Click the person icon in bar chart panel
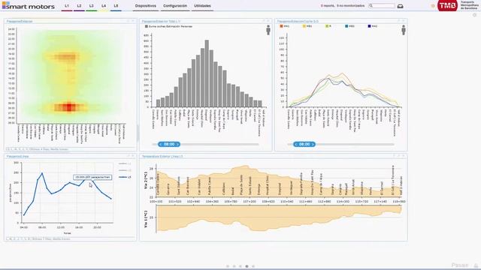The image size is (481, 270). pyautogui.click(x=268, y=30)
